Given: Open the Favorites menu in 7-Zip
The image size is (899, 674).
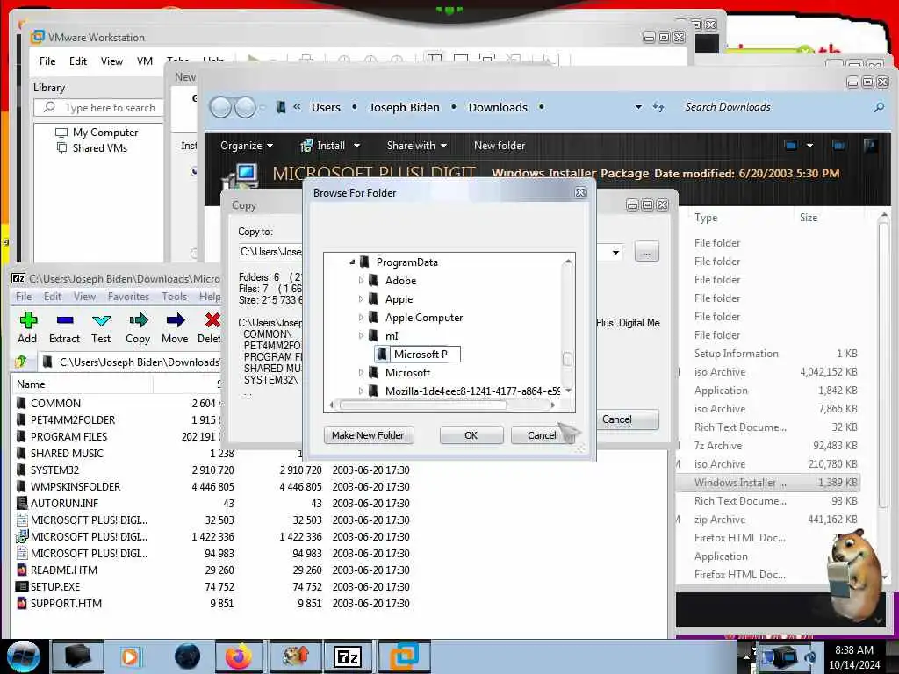Looking at the screenshot, I should click(x=128, y=297).
